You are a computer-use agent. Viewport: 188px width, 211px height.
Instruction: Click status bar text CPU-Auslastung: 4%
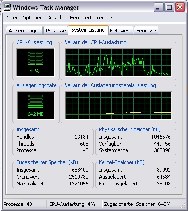point(72,204)
